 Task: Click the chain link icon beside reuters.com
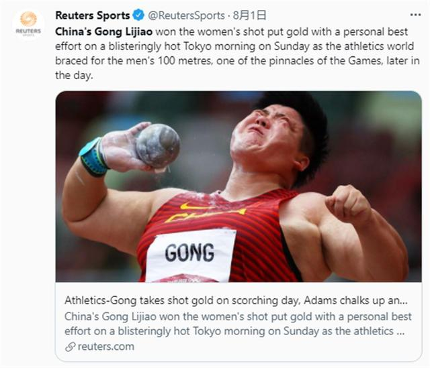[69, 347]
